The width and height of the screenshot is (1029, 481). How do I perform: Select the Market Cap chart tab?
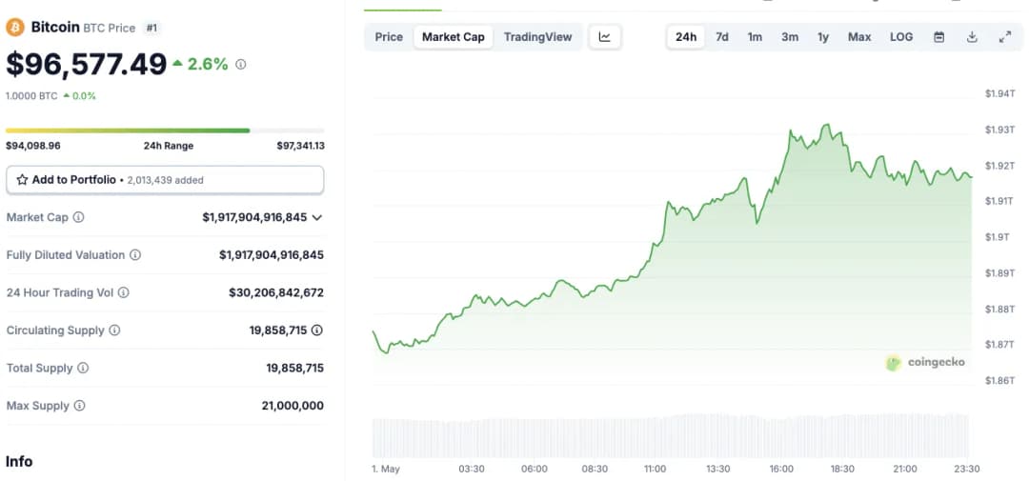[454, 37]
